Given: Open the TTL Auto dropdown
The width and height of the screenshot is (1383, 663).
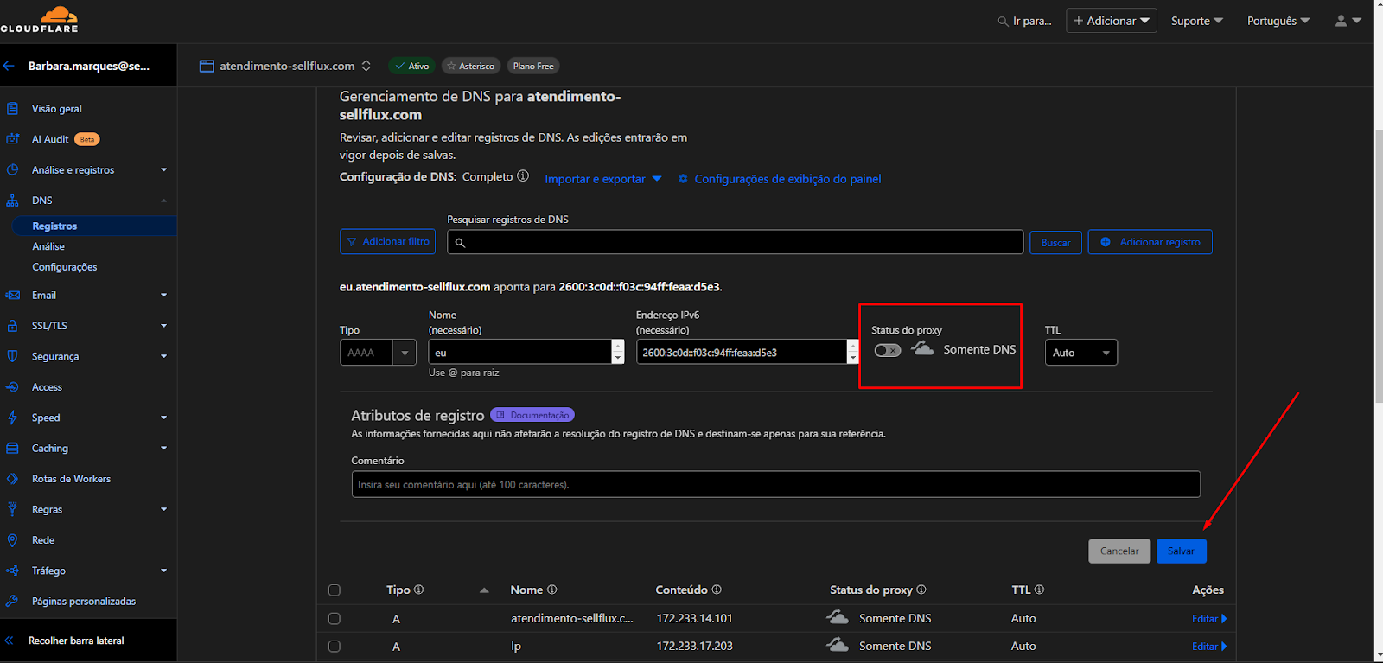Looking at the screenshot, I should pos(1081,353).
